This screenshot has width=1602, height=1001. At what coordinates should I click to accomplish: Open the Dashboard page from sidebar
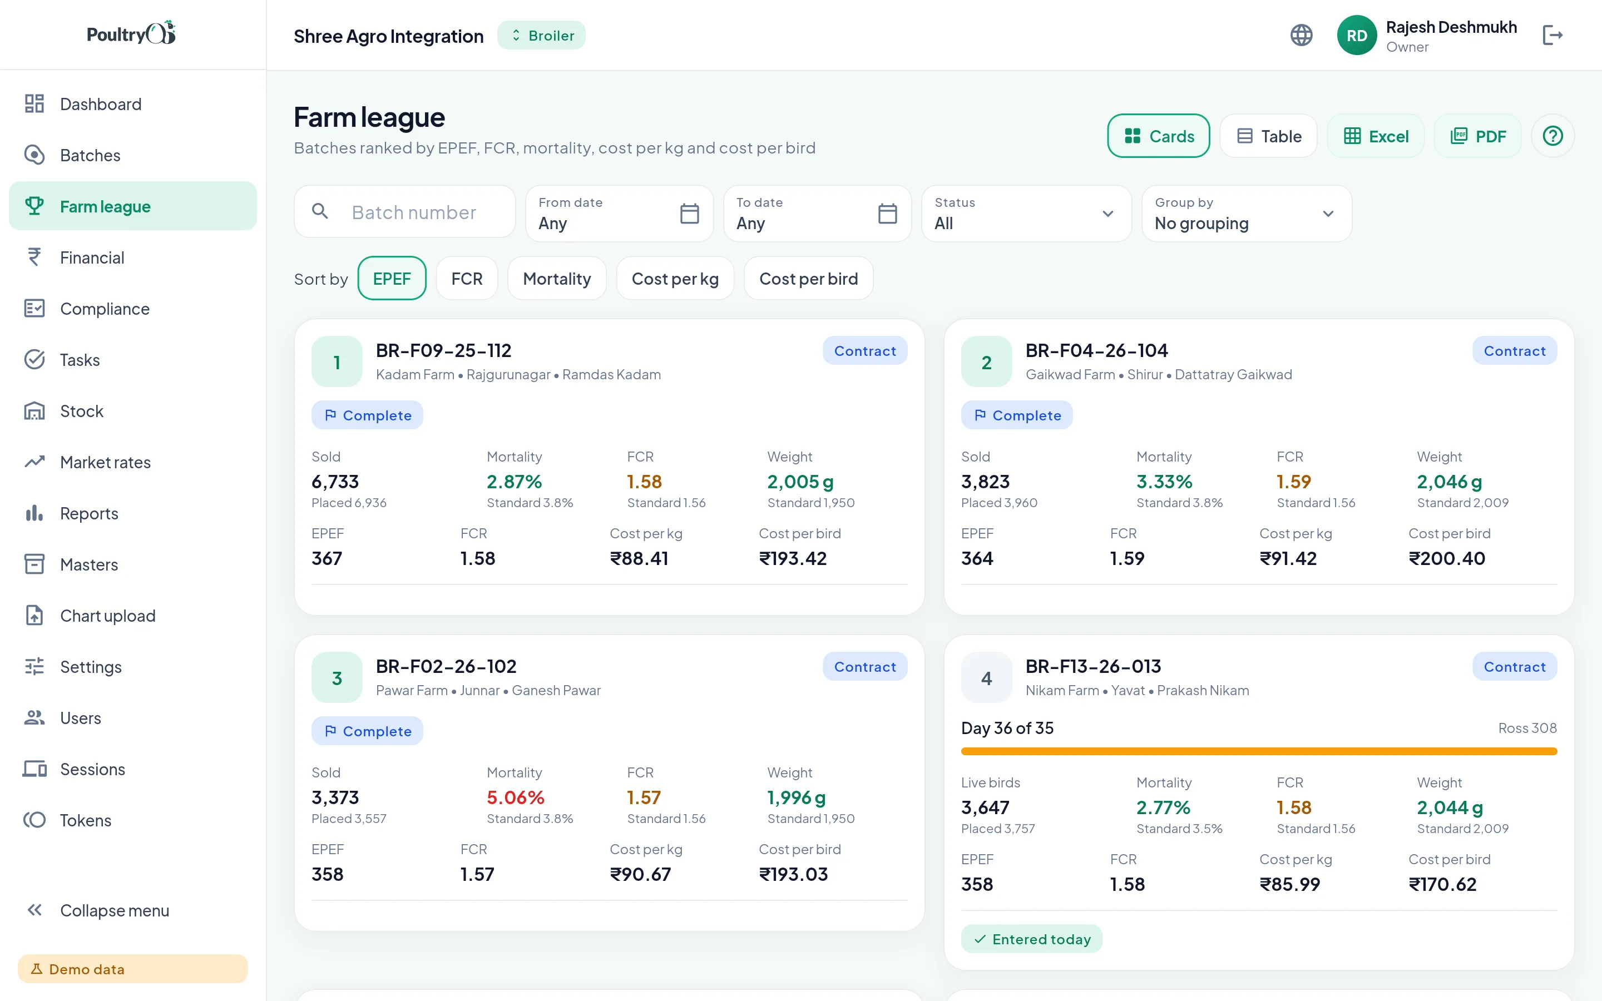(x=132, y=104)
